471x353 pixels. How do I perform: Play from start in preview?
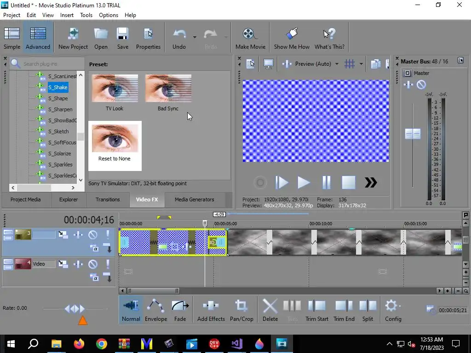click(x=282, y=182)
